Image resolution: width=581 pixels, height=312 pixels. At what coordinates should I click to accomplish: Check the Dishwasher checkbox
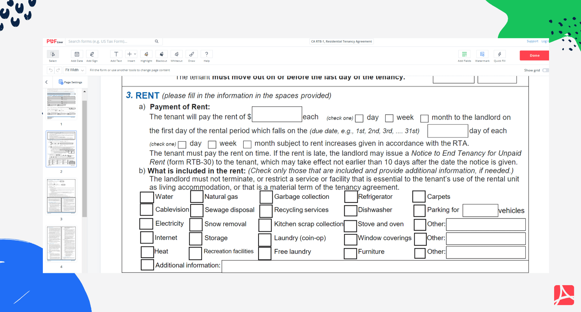(x=350, y=211)
